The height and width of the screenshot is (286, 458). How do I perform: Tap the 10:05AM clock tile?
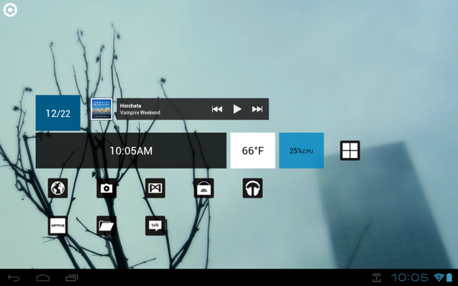tap(131, 150)
